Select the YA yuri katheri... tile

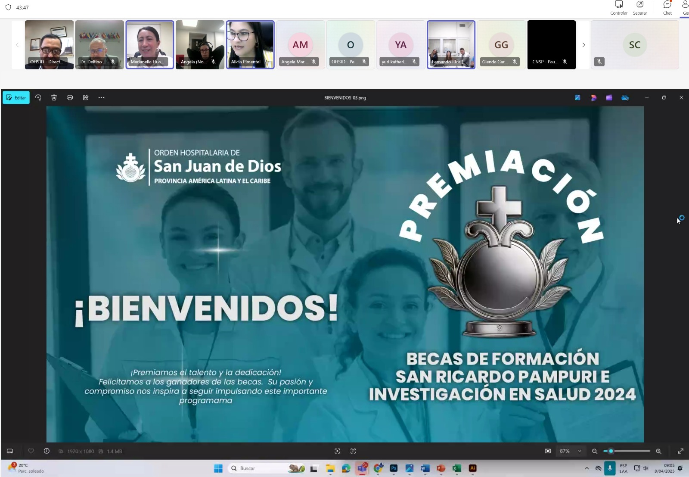click(401, 45)
